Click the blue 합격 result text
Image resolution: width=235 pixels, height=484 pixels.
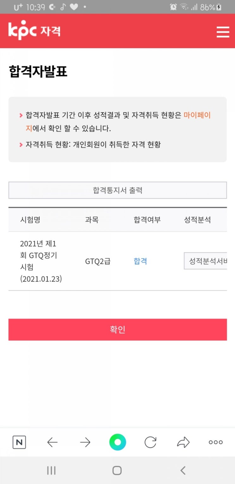pyautogui.click(x=140, y=261)
